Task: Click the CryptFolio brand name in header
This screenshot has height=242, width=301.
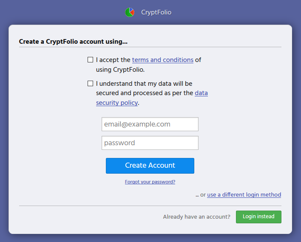Action: point(156,12)
